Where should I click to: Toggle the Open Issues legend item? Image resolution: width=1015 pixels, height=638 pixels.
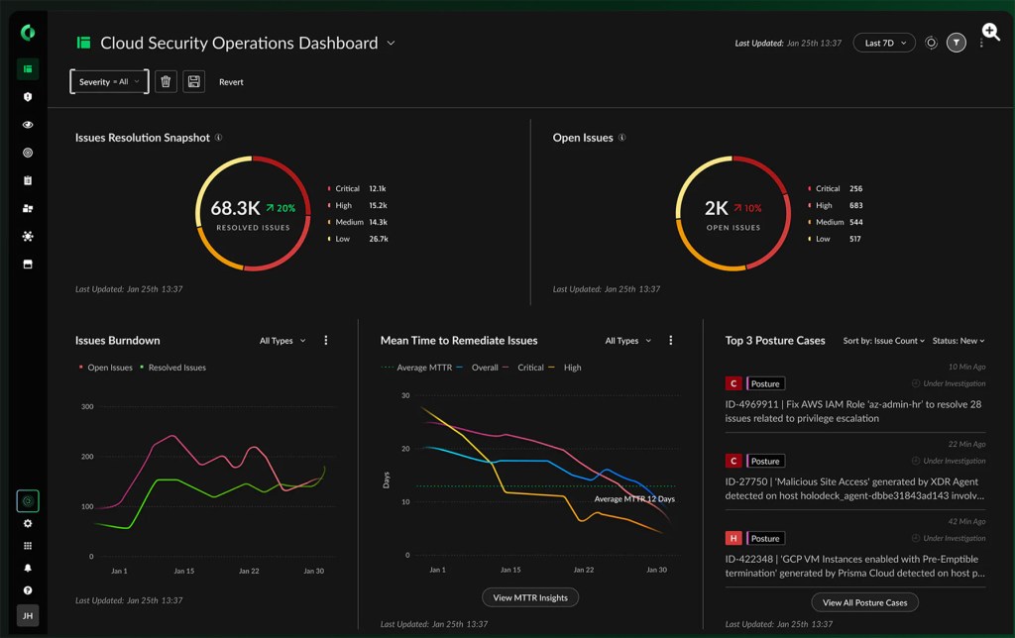coord(106,368)
